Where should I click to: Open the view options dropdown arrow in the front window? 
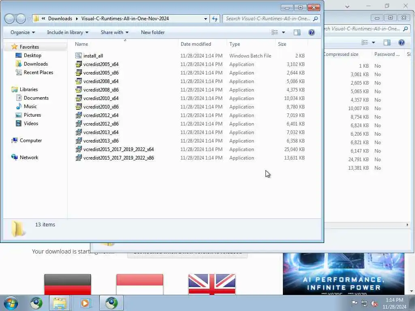click(283, 32)
